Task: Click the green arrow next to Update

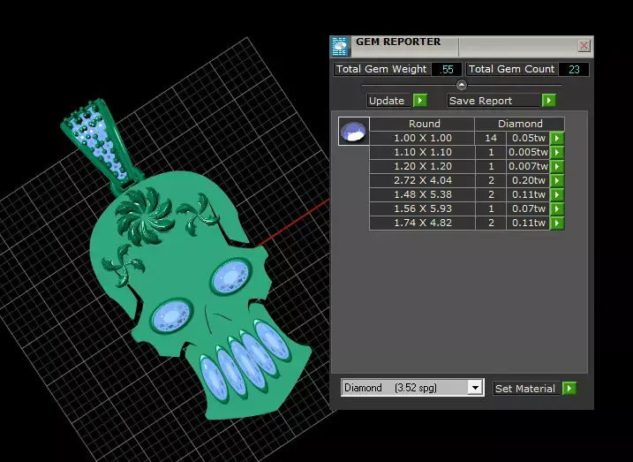Action: click(x=420, y=100)
